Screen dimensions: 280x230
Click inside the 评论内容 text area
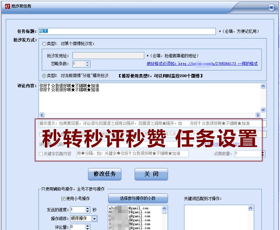pyautogui.click(x=150, y=98)
